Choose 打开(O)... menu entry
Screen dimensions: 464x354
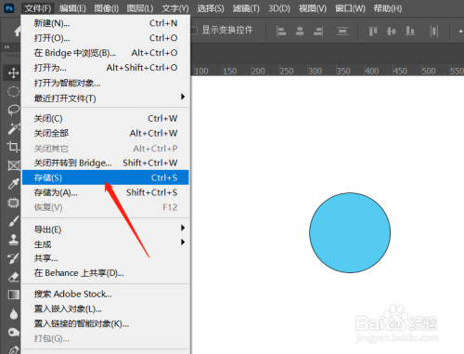106,38
